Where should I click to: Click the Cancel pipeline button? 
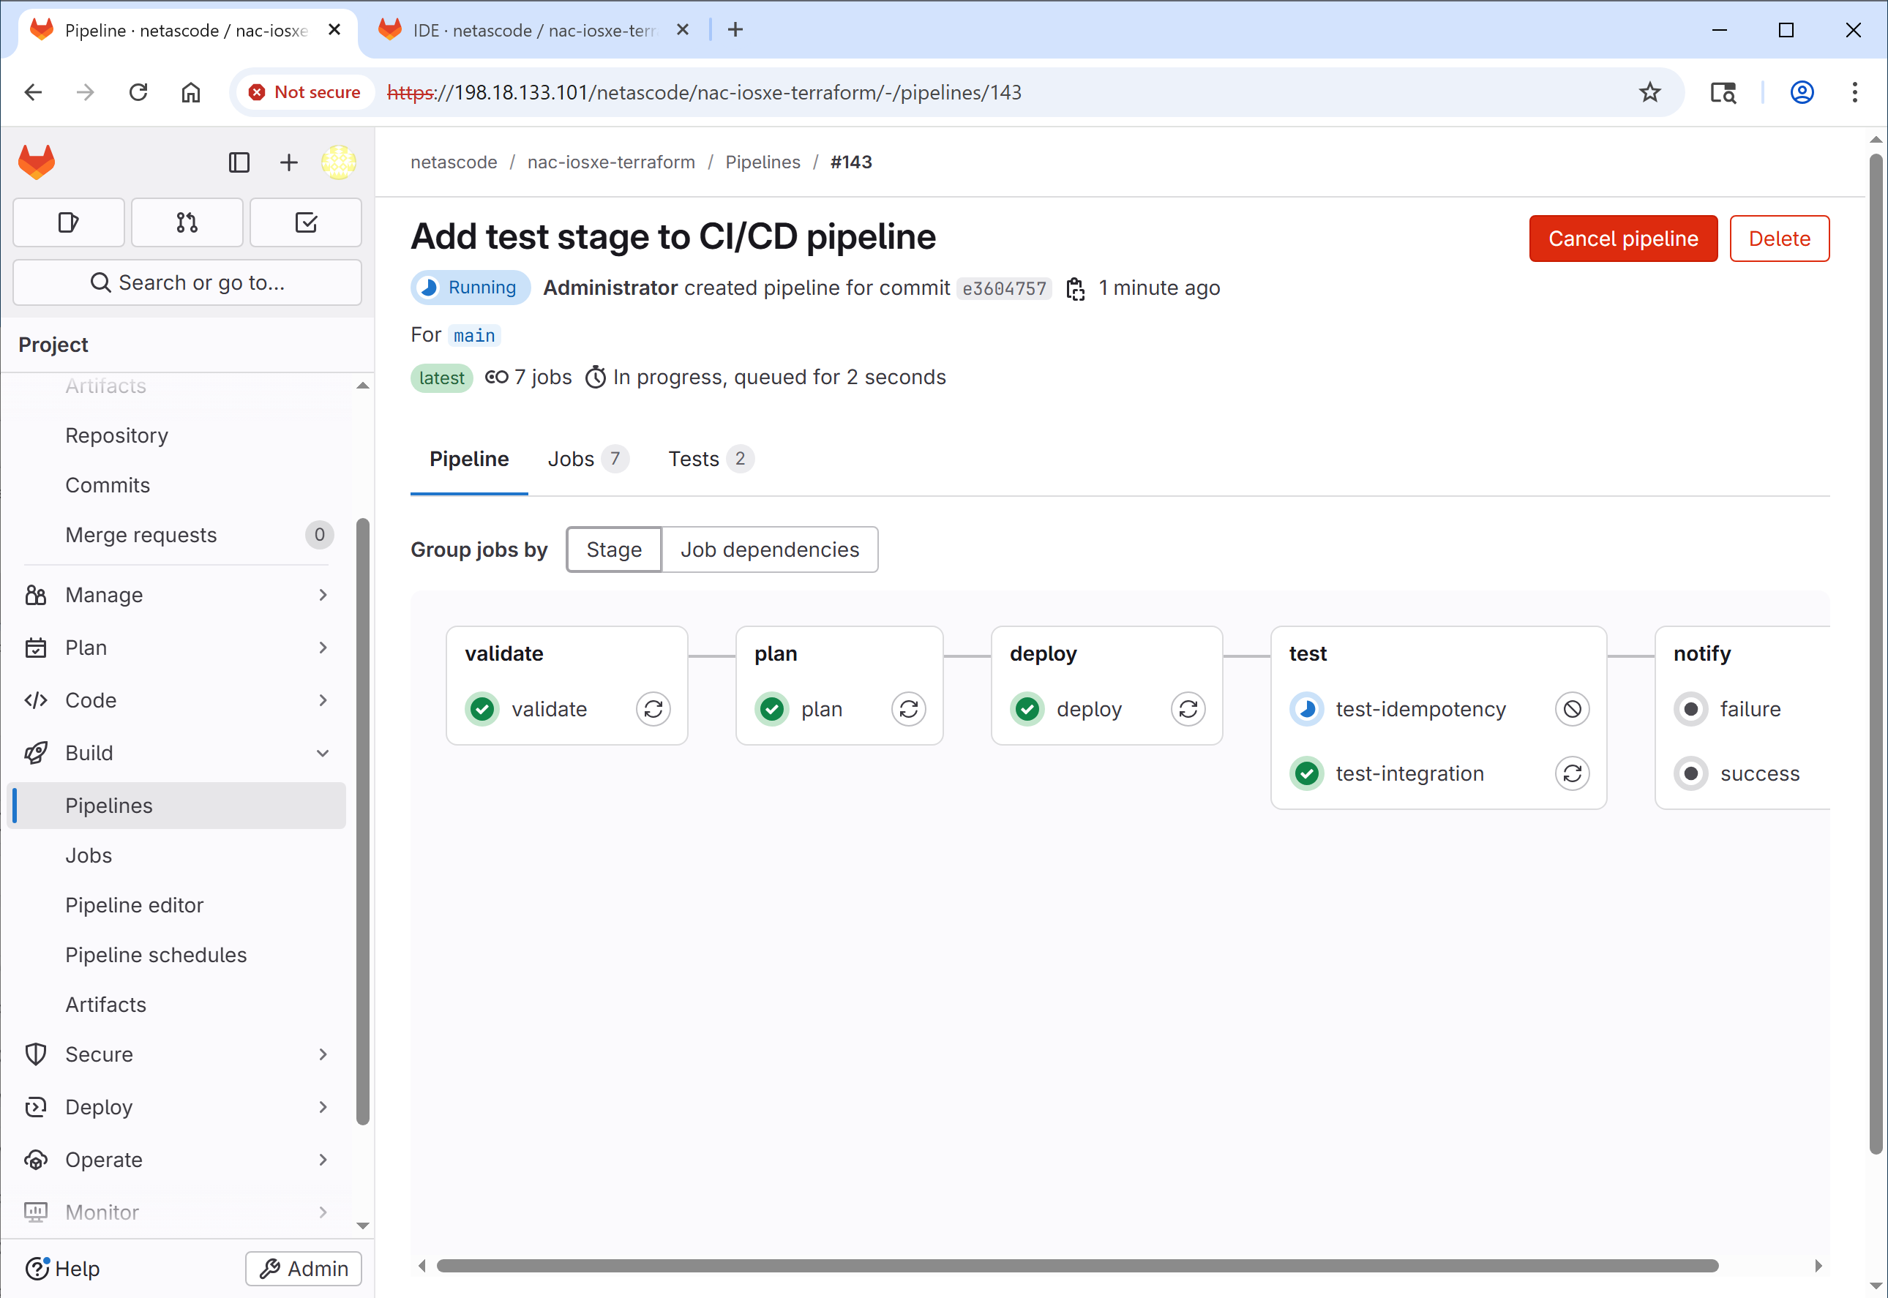tap(1623, 239)
